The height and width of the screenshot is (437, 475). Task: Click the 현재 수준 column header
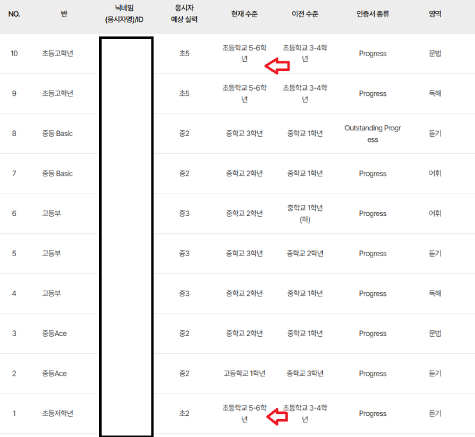[244, 13]
